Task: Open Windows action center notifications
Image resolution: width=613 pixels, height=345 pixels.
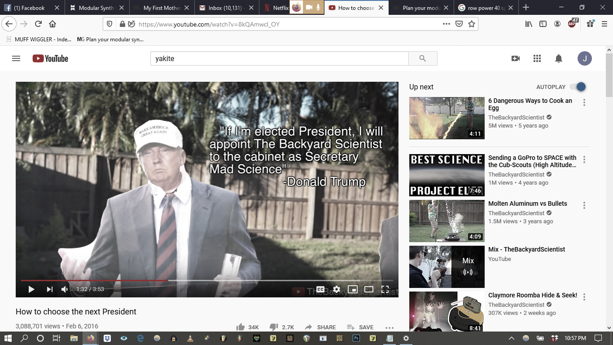Action: [x=598, y=338]
